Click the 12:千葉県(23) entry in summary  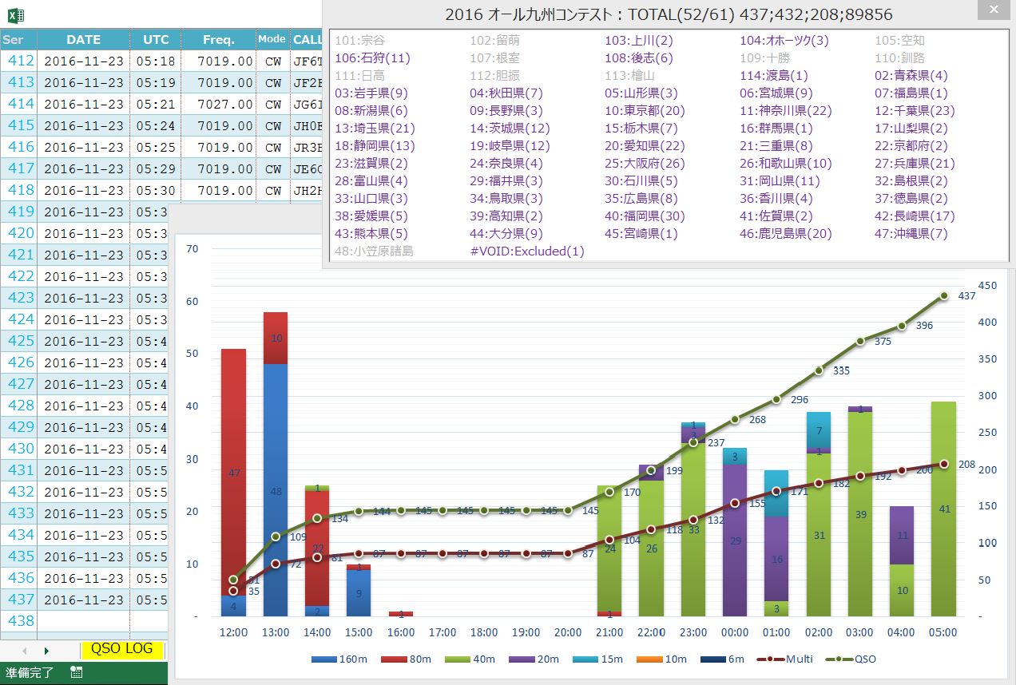[x=915, y=110]
